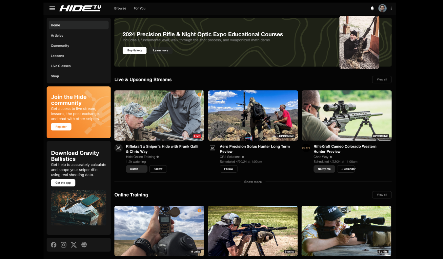Open the For You tab
443x259 pixels.
pos(140,8)
